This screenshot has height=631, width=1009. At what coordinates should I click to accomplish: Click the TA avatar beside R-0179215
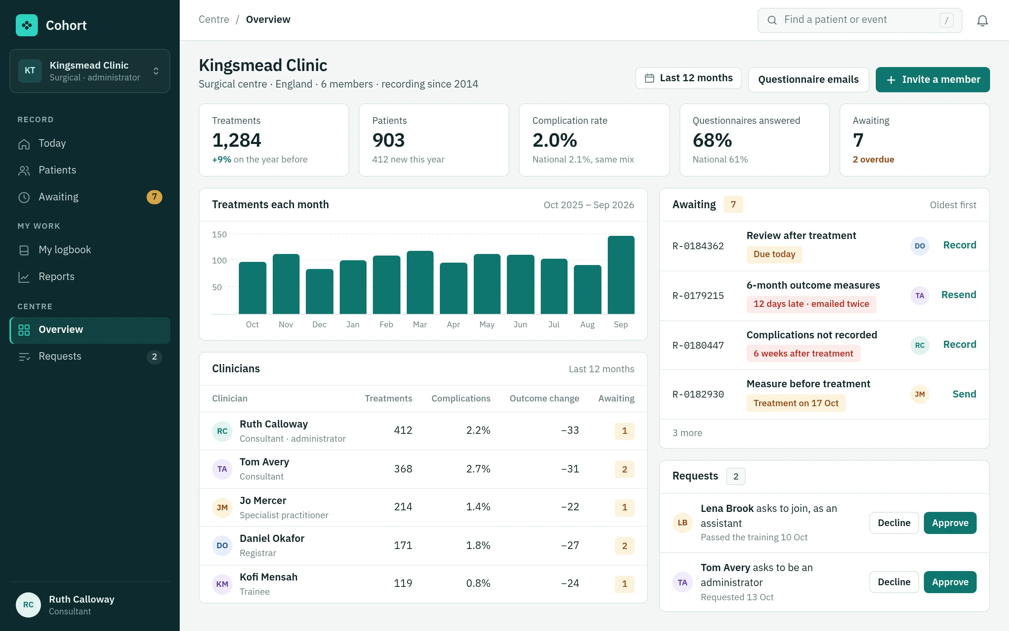(x=920, y=295)
